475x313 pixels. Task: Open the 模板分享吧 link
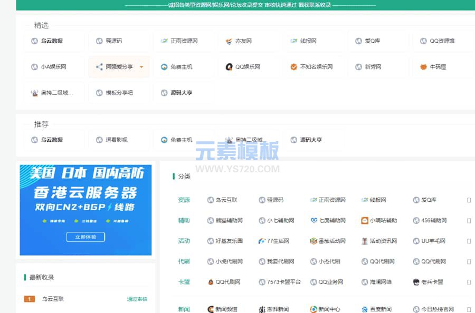coord(119,93)
